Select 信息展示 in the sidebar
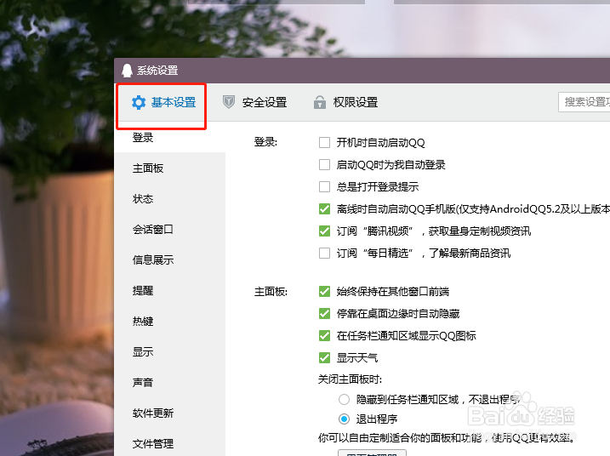 (153, 260)
